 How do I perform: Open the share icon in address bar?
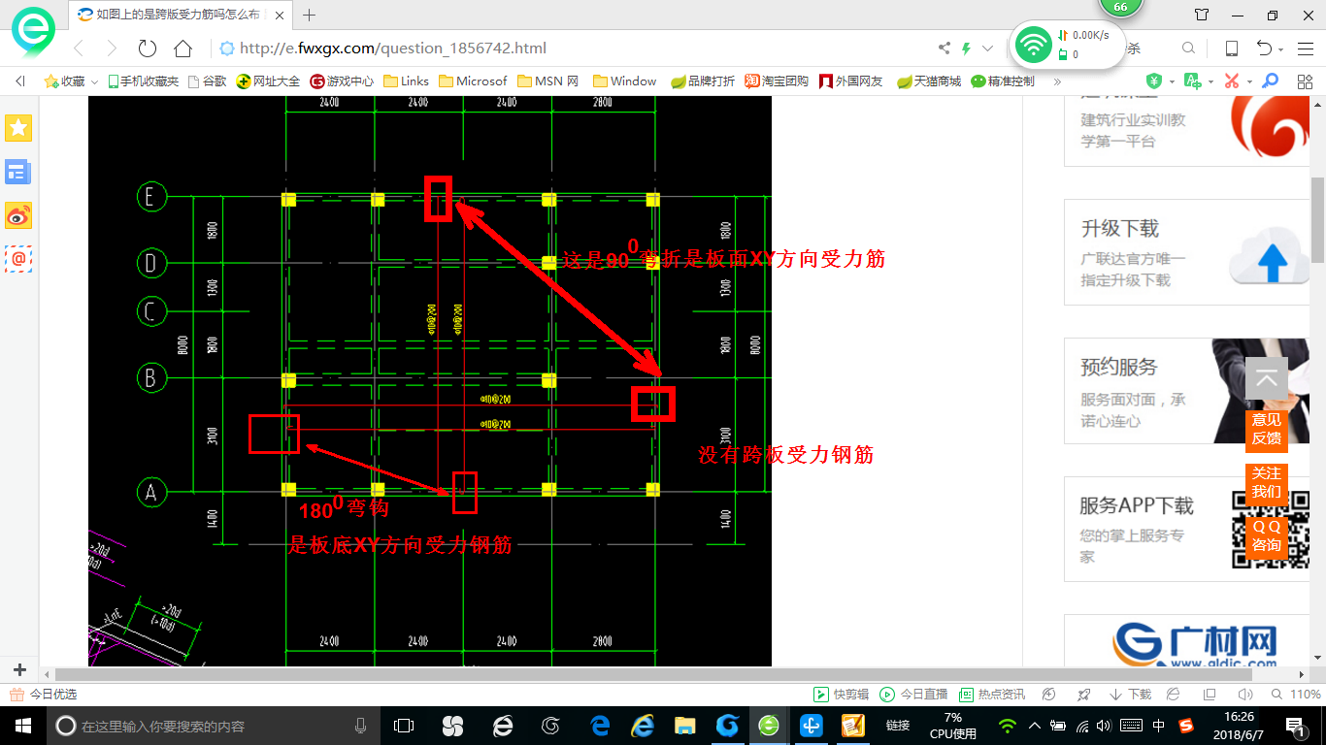945,49
